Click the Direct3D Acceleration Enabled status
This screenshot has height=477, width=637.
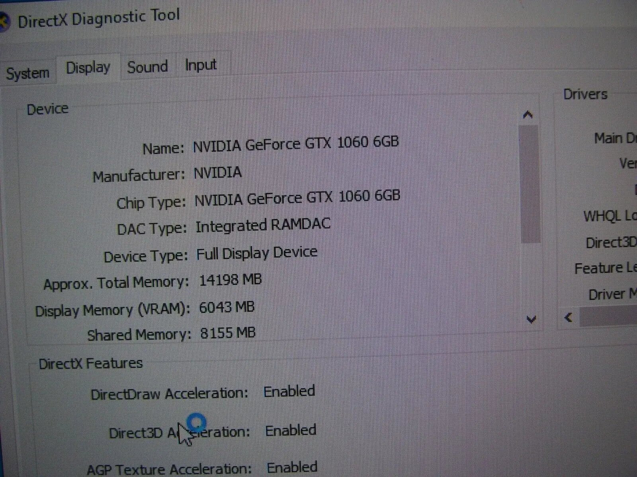pos(291,430)
